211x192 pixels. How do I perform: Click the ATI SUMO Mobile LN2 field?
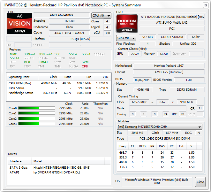[172, 23]
